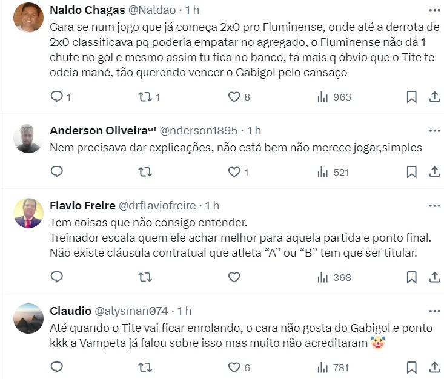Viewport: 444px width, 379px height.
Task: Like the tweet by Naldo Chagas
Action: (x=234, y=97)
